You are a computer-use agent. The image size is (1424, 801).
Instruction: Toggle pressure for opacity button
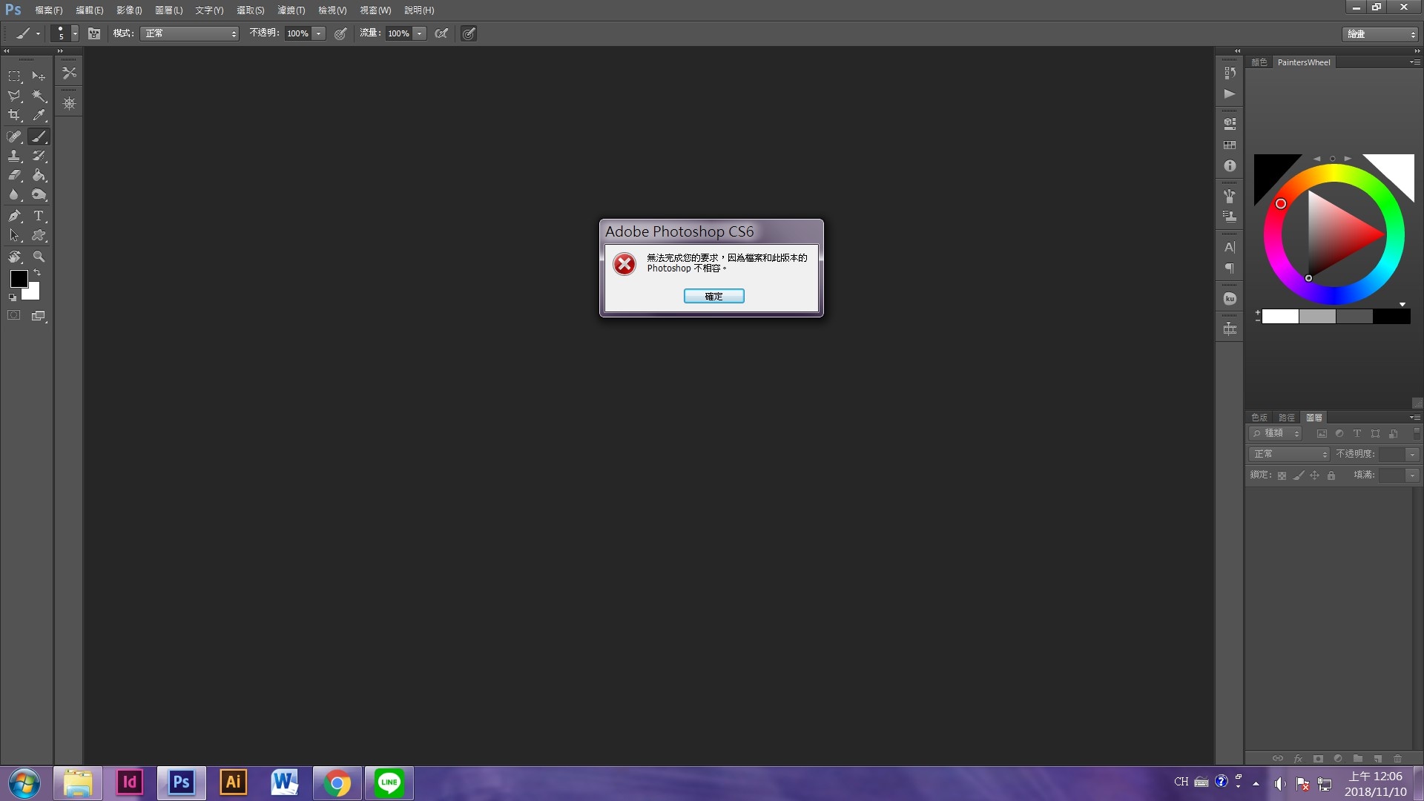point(340,33)
